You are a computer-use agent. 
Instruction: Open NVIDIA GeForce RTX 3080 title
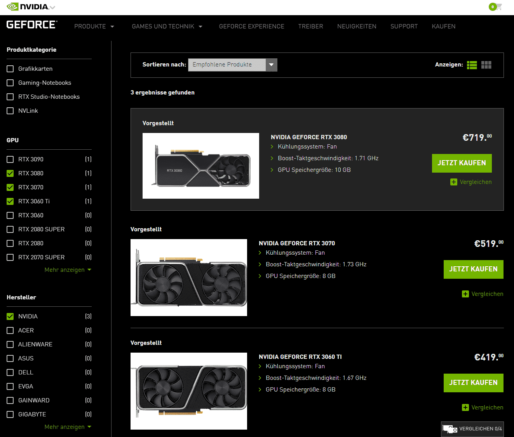[309, 137]
